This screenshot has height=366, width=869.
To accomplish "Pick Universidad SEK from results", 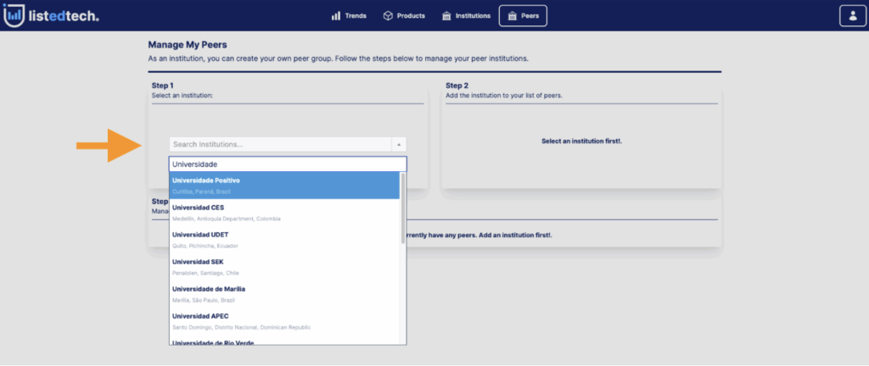I will click(284, 267).
